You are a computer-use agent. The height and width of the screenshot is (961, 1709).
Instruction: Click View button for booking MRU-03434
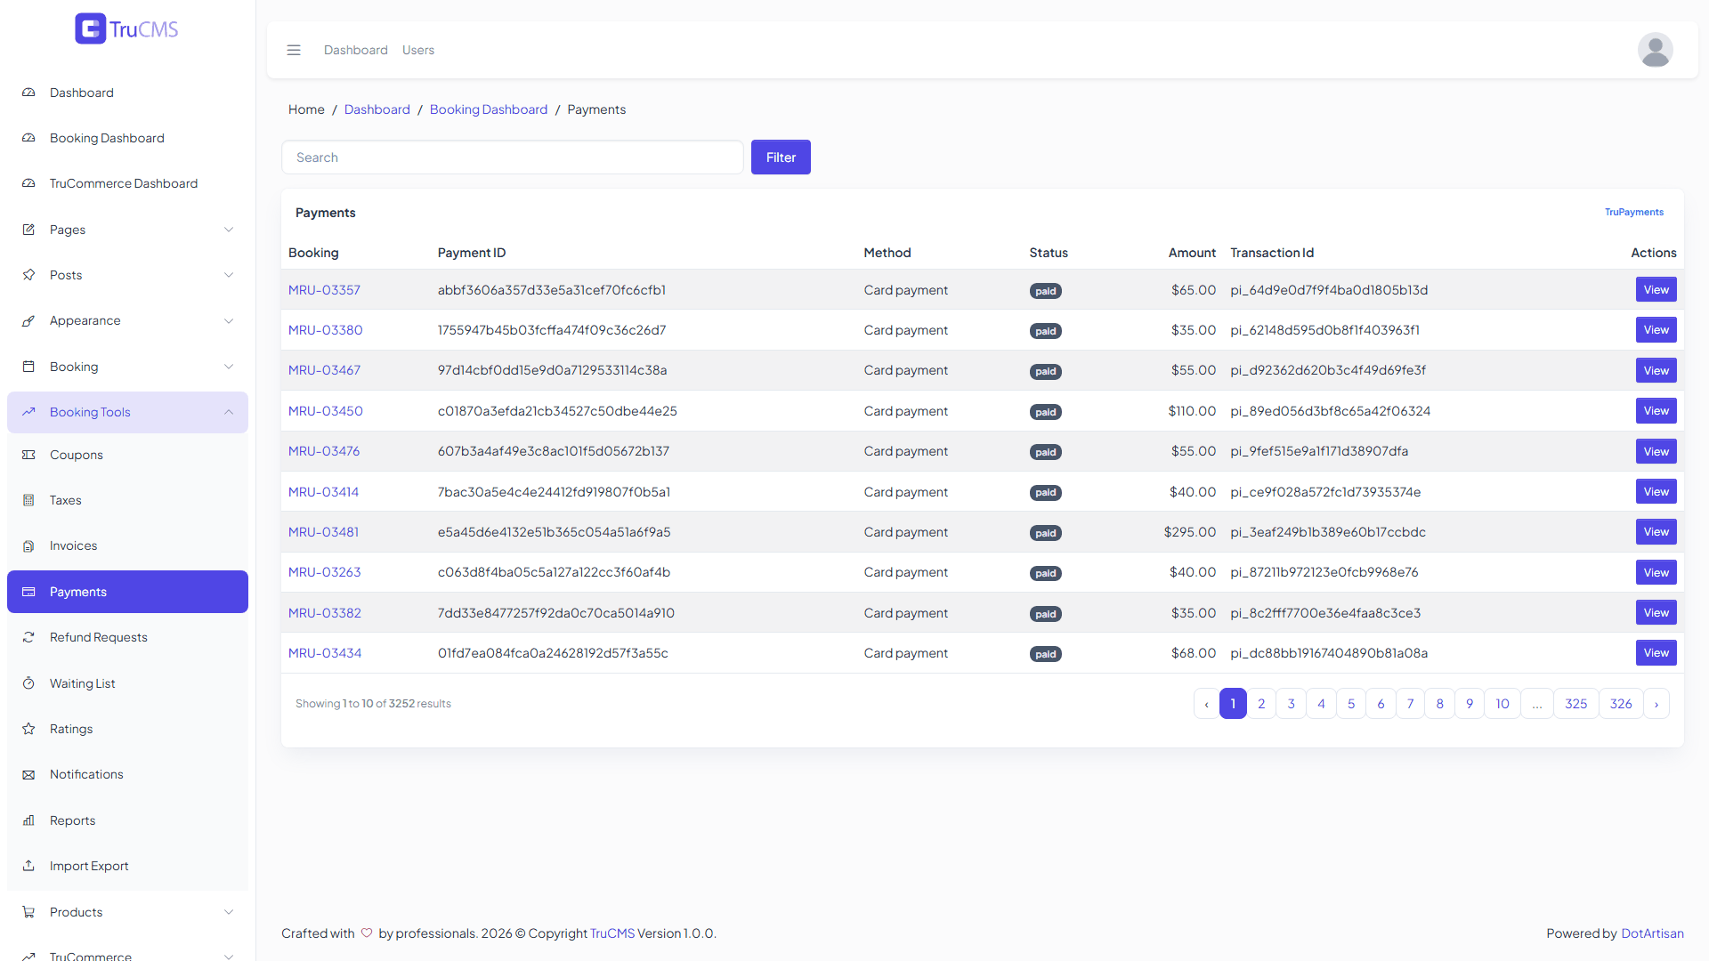click(1656, 653)
